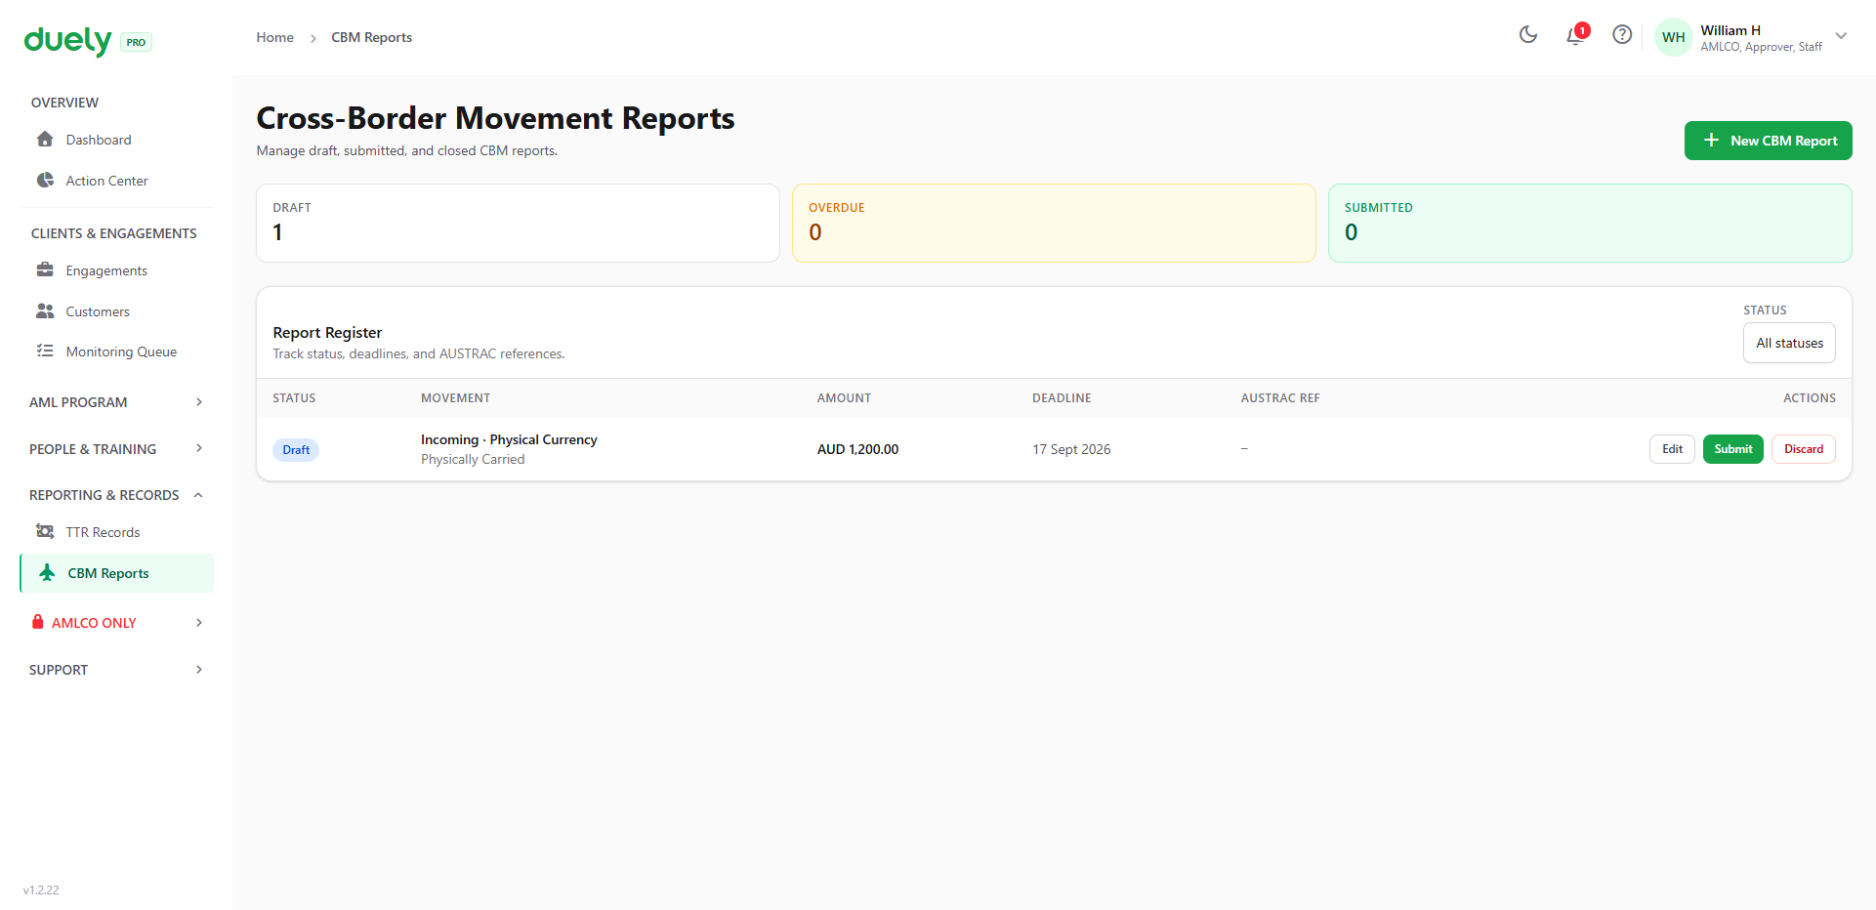Open the help question mark icon
Viewport: 1876px width, 910px height.
tap(1622, 35)
